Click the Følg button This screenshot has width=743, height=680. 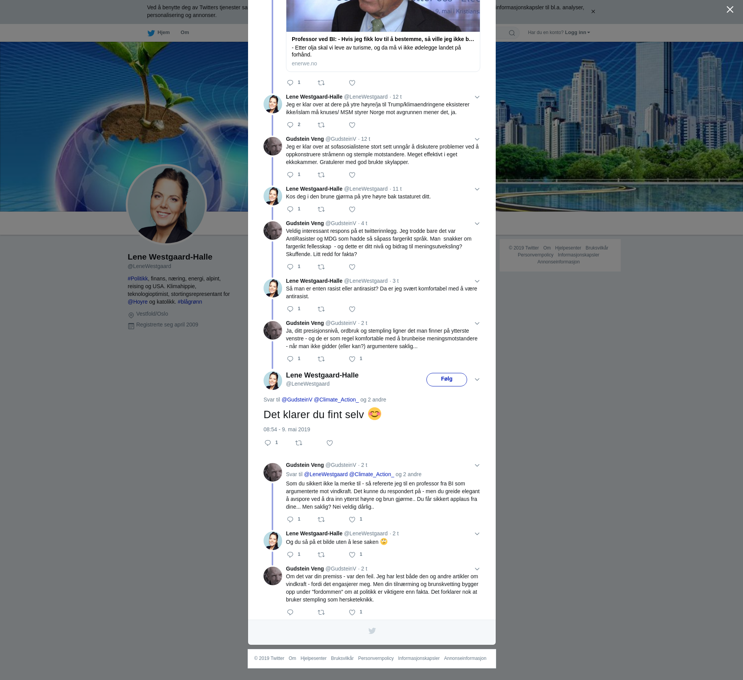(447, 379)
